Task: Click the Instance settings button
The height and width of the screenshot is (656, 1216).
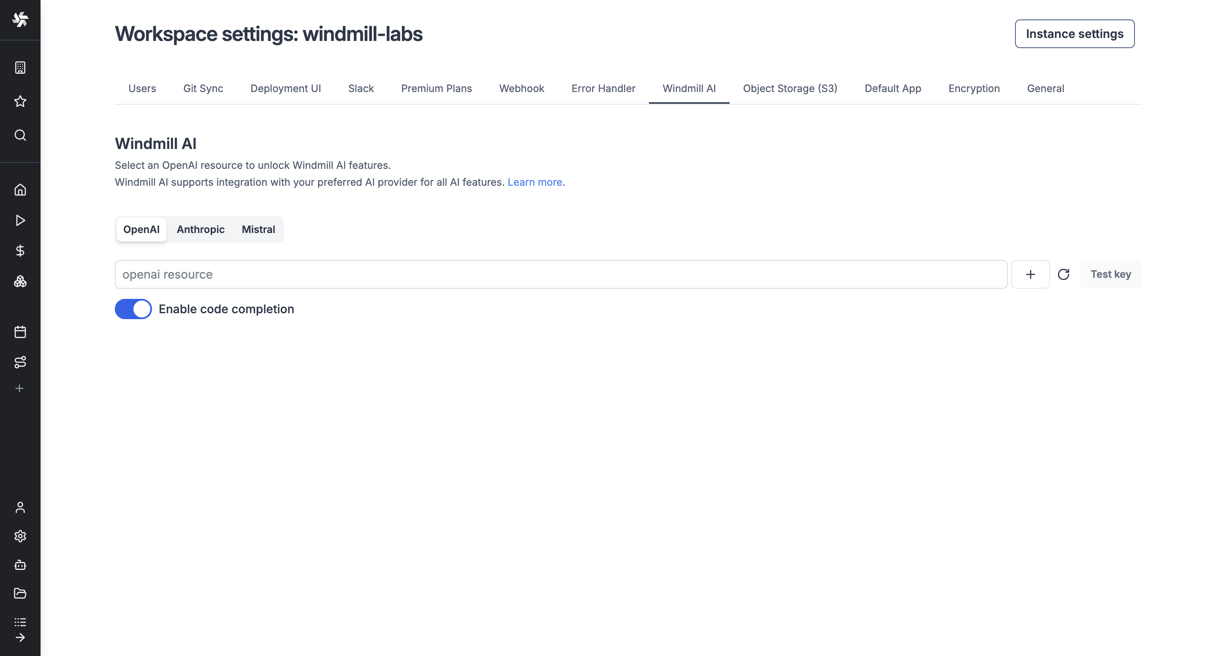Action: pos(1075,33)
